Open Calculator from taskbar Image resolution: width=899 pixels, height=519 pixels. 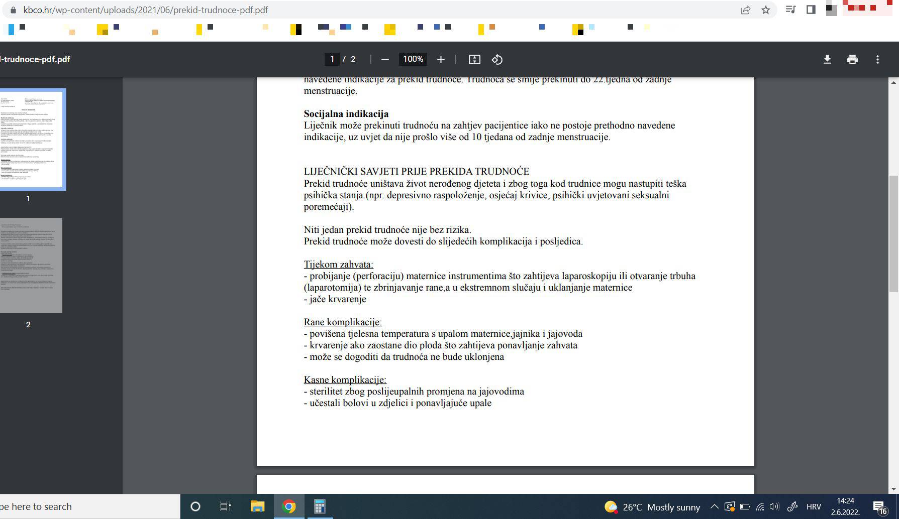pyautogui.click(x=320, y=506)
